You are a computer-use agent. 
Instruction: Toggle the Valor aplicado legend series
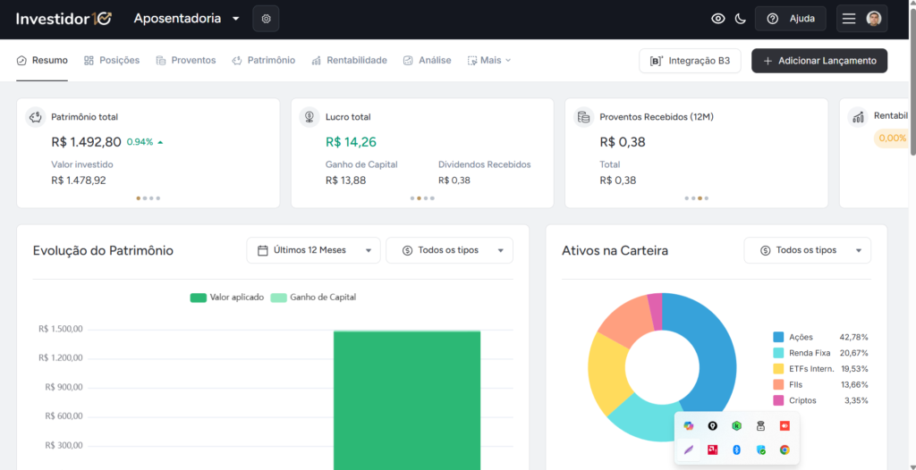pyautogui.click(x=227, y=298)
